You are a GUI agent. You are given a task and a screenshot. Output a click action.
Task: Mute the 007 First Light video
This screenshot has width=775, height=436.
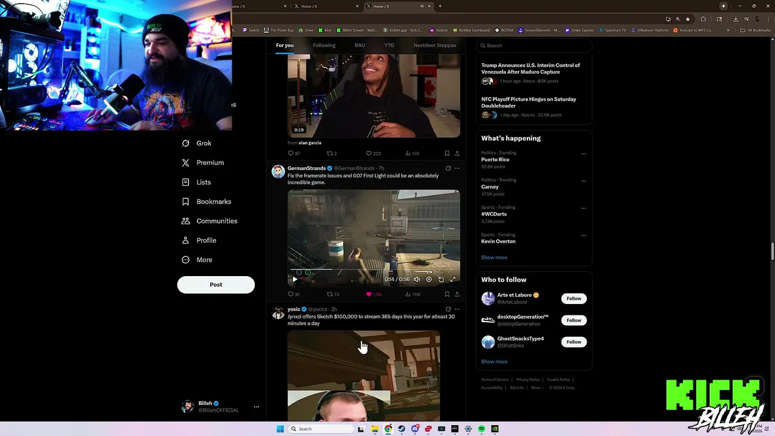point(417,279)
